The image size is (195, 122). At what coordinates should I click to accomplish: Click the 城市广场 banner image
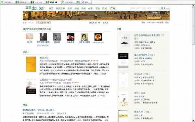tap(96, 16)
